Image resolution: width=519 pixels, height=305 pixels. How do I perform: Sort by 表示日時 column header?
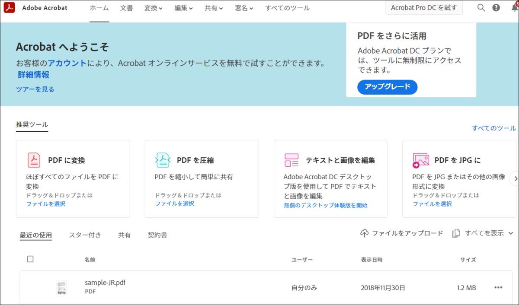point(372,260)
